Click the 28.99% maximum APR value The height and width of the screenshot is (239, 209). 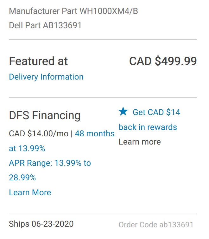22,178
